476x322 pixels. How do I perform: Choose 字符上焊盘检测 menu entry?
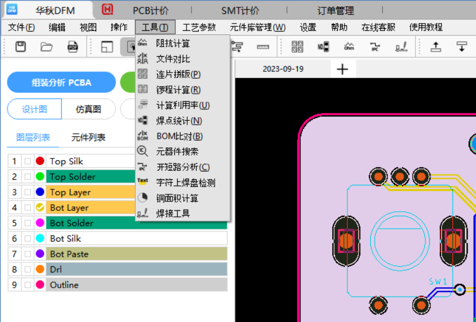point(183,183)
